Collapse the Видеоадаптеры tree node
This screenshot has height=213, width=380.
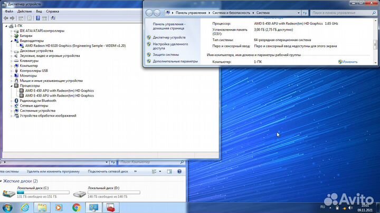coord(11,41)
